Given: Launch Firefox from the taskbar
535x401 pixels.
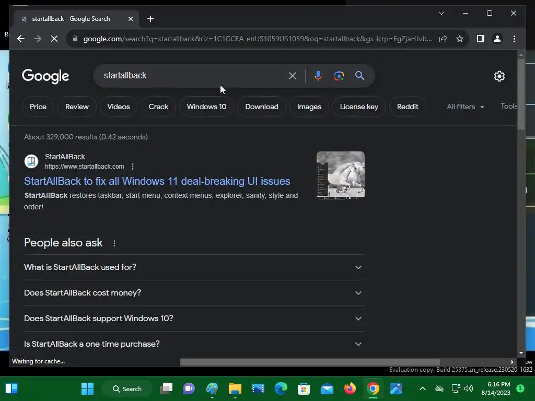Looking at the screenshot, I should pyautogui.click(x=350, y=388).
